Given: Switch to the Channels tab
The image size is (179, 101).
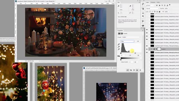Looking at the screenshot, I should tap(153, 2).
